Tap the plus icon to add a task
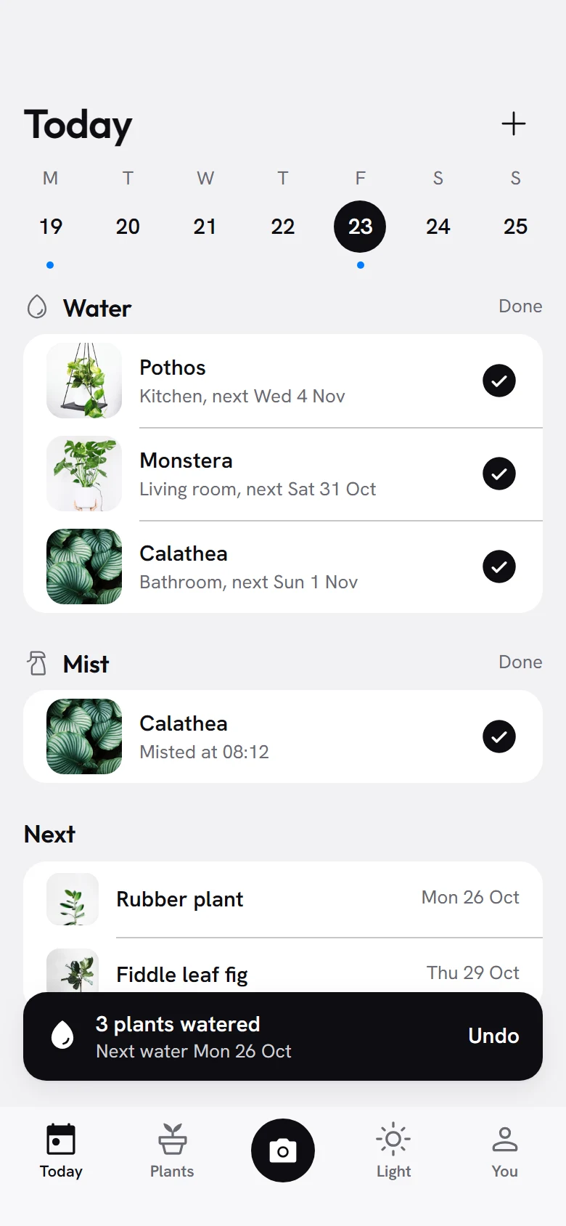 tap(514, 123)
